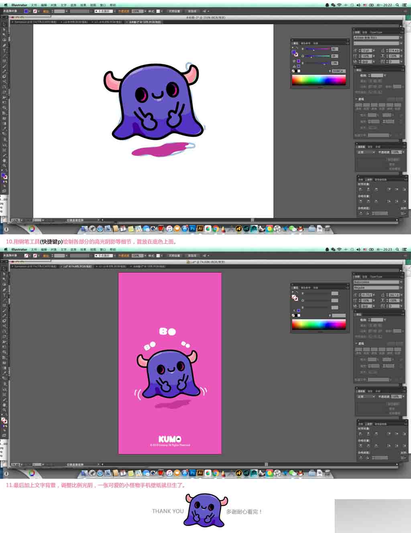Pick a color from the lower Color panel spectrum
The width and height of the screenshot is (411, 533).
coord(319,325)
